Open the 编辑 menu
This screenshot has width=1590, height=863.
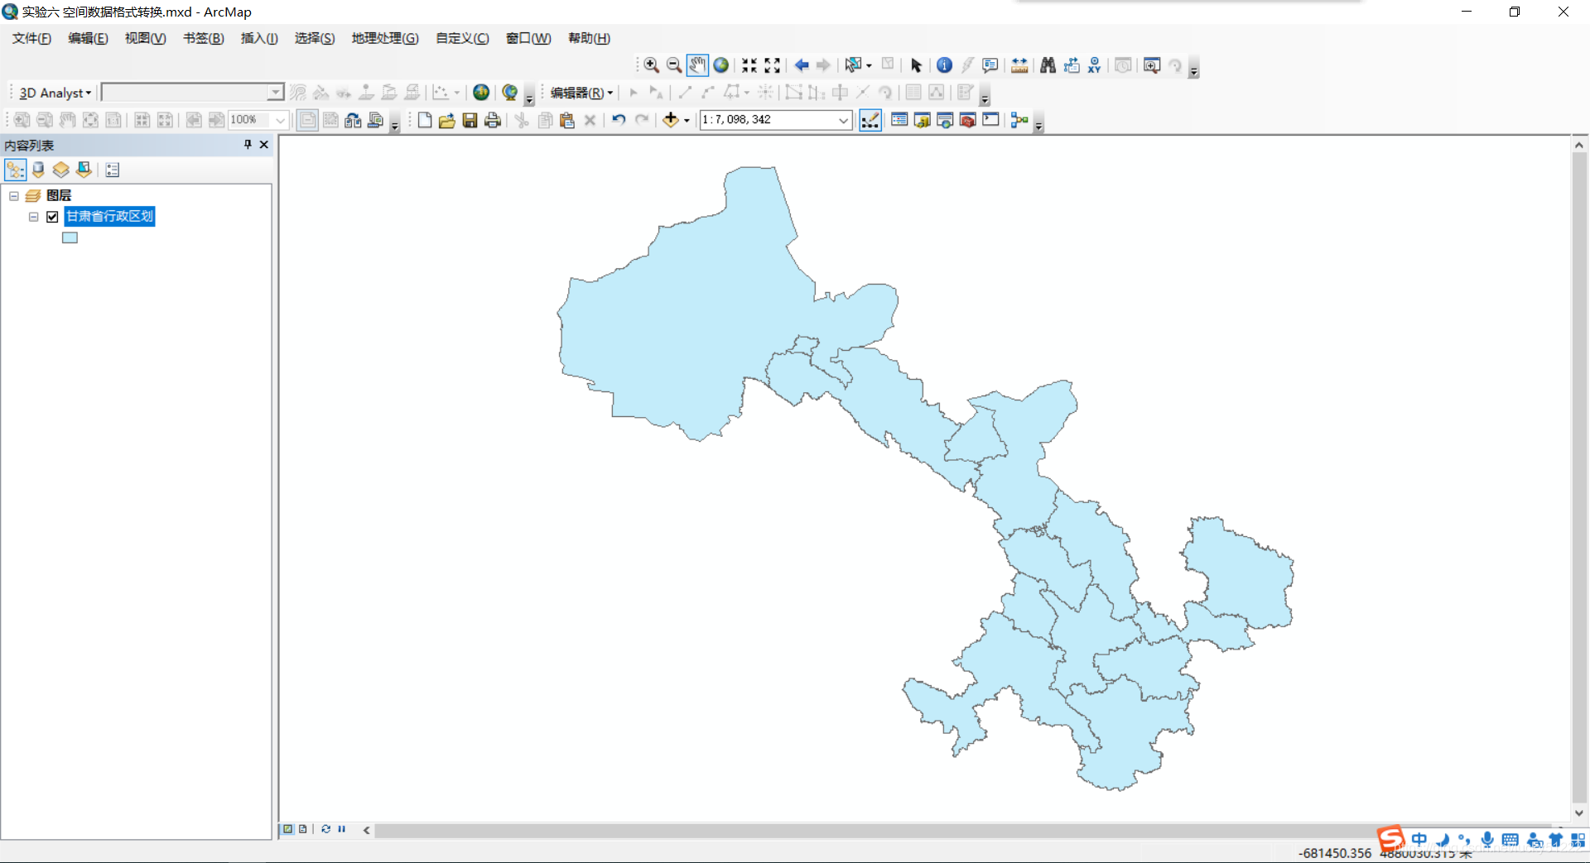tap(88, 38)
